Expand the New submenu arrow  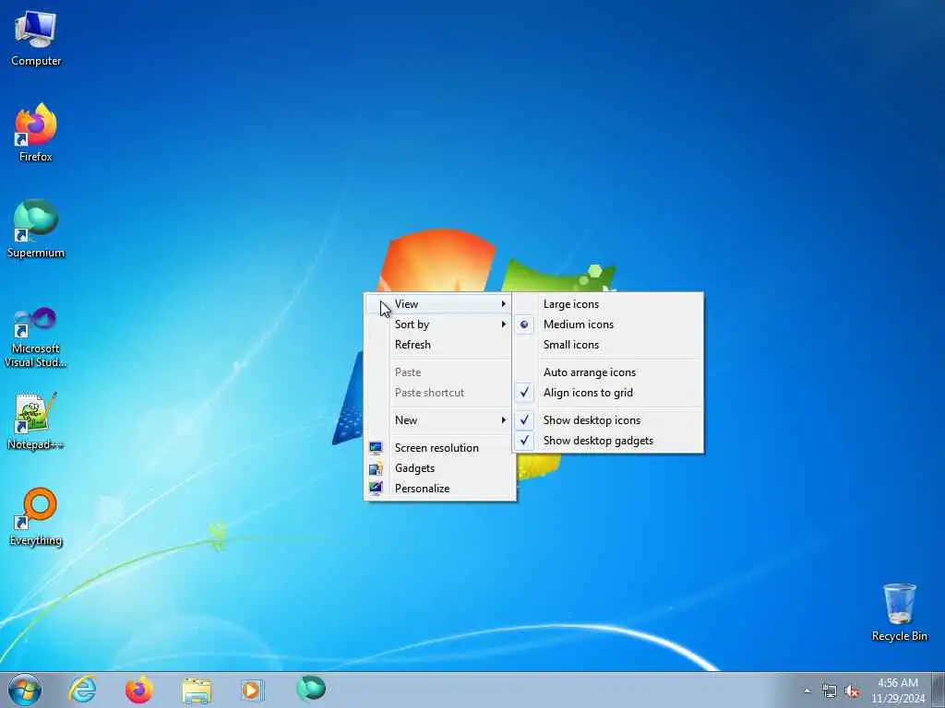503,420
